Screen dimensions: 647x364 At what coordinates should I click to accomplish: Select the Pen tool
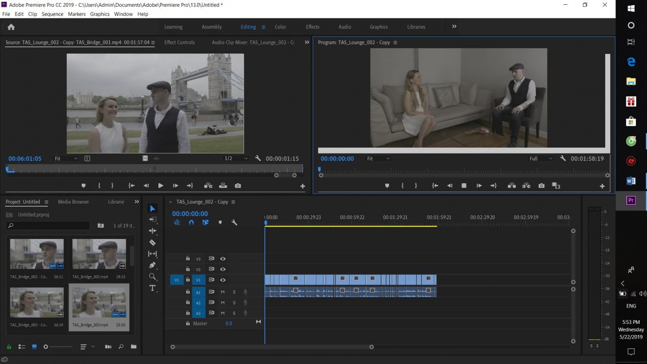click(152, 265)
